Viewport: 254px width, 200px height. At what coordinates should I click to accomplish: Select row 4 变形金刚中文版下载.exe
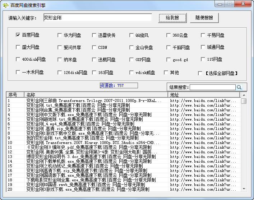[x=123, y=115]
